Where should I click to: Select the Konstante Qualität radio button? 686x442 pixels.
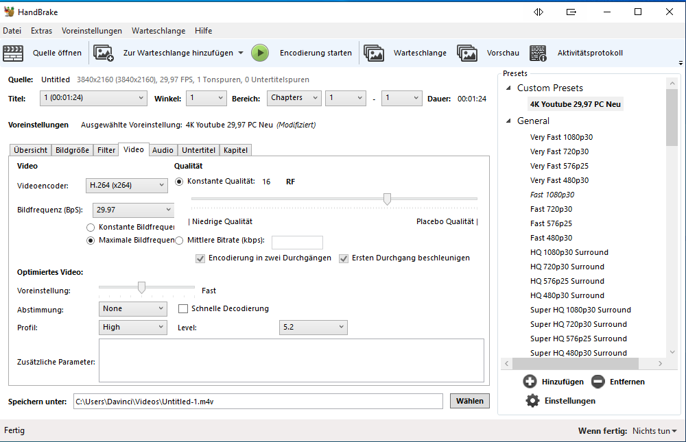click(x=179, y=182)
